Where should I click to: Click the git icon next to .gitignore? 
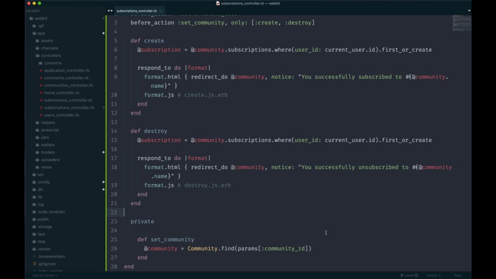click(x=35, y=264)
